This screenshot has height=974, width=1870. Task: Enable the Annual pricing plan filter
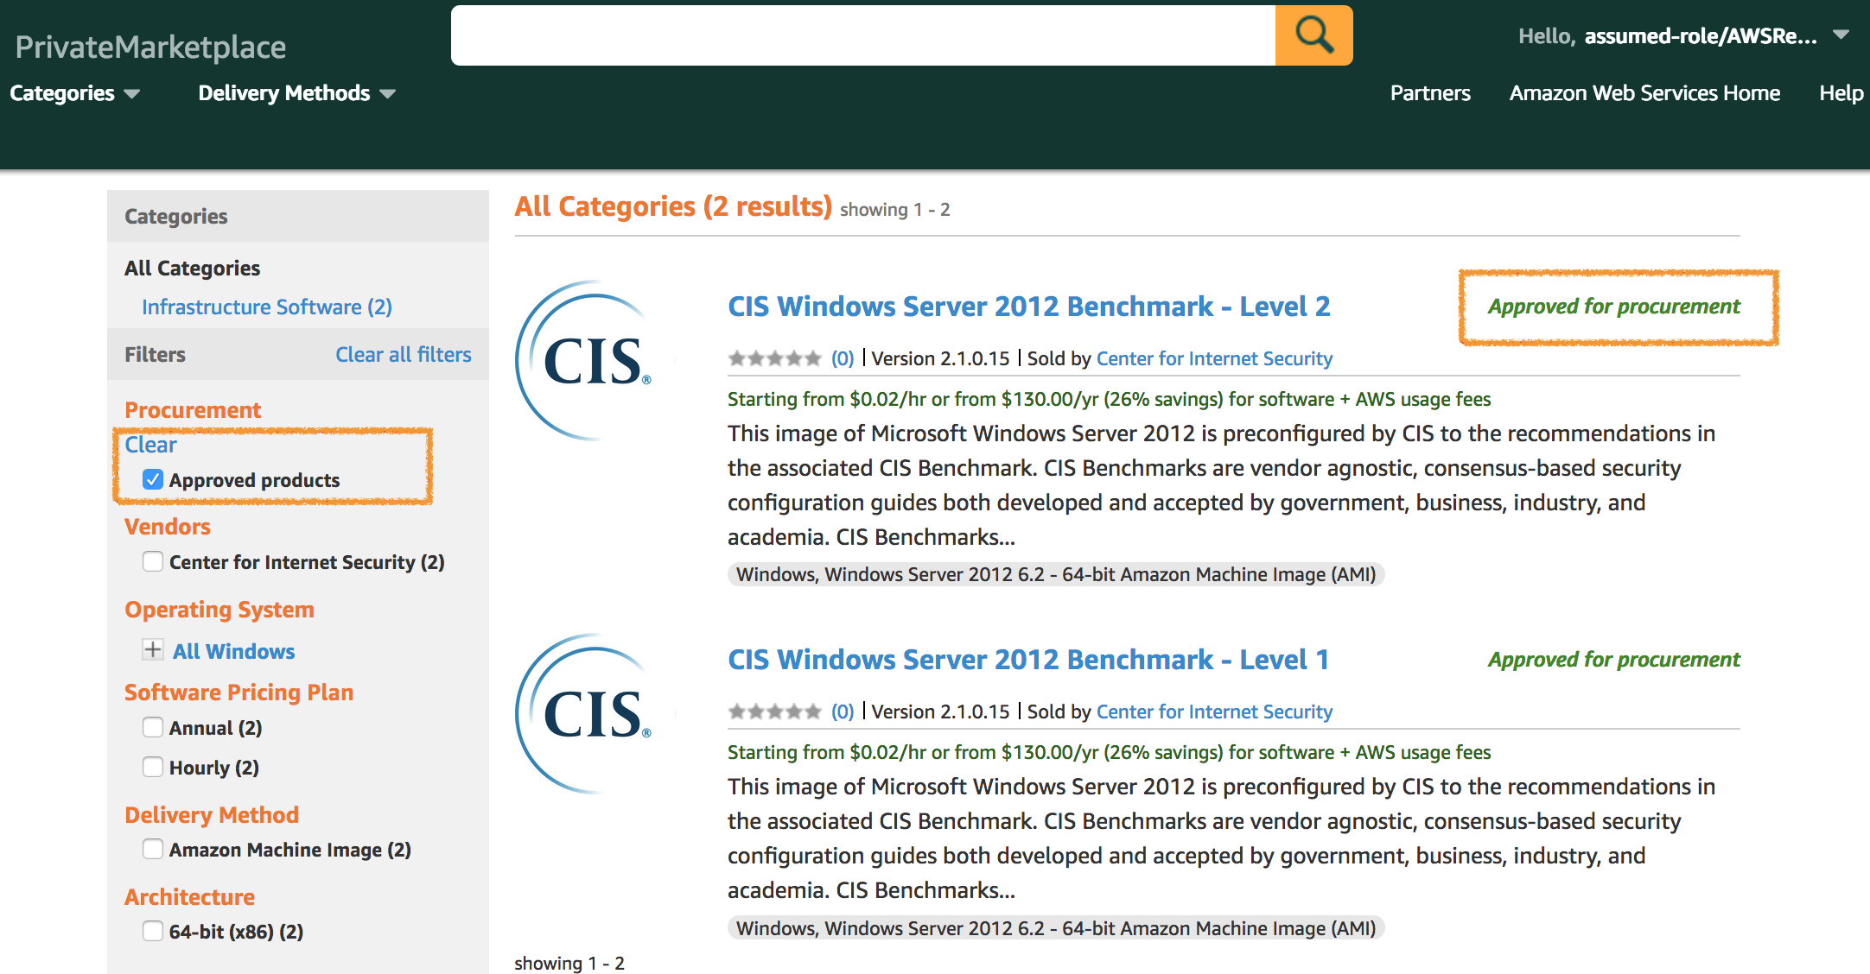[153, 728]
